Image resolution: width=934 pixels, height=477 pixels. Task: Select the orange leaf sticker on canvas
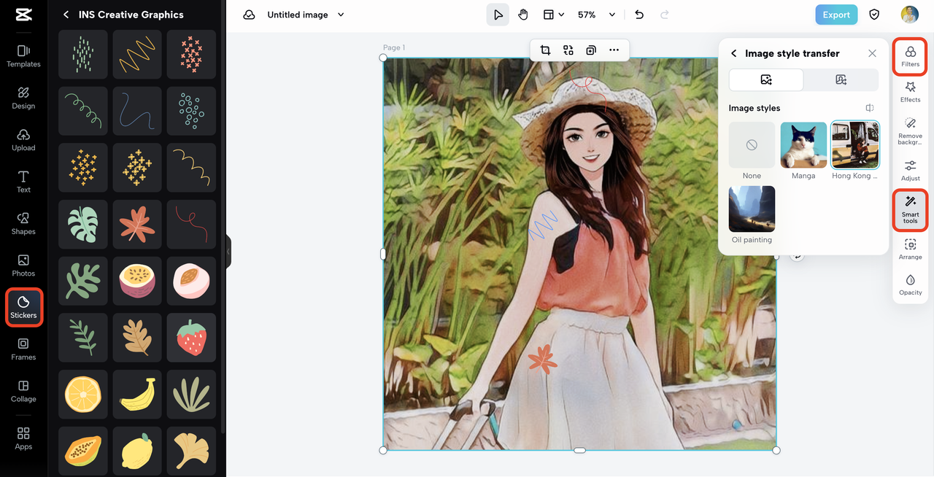pyautogui.click(x=542, y=360)
